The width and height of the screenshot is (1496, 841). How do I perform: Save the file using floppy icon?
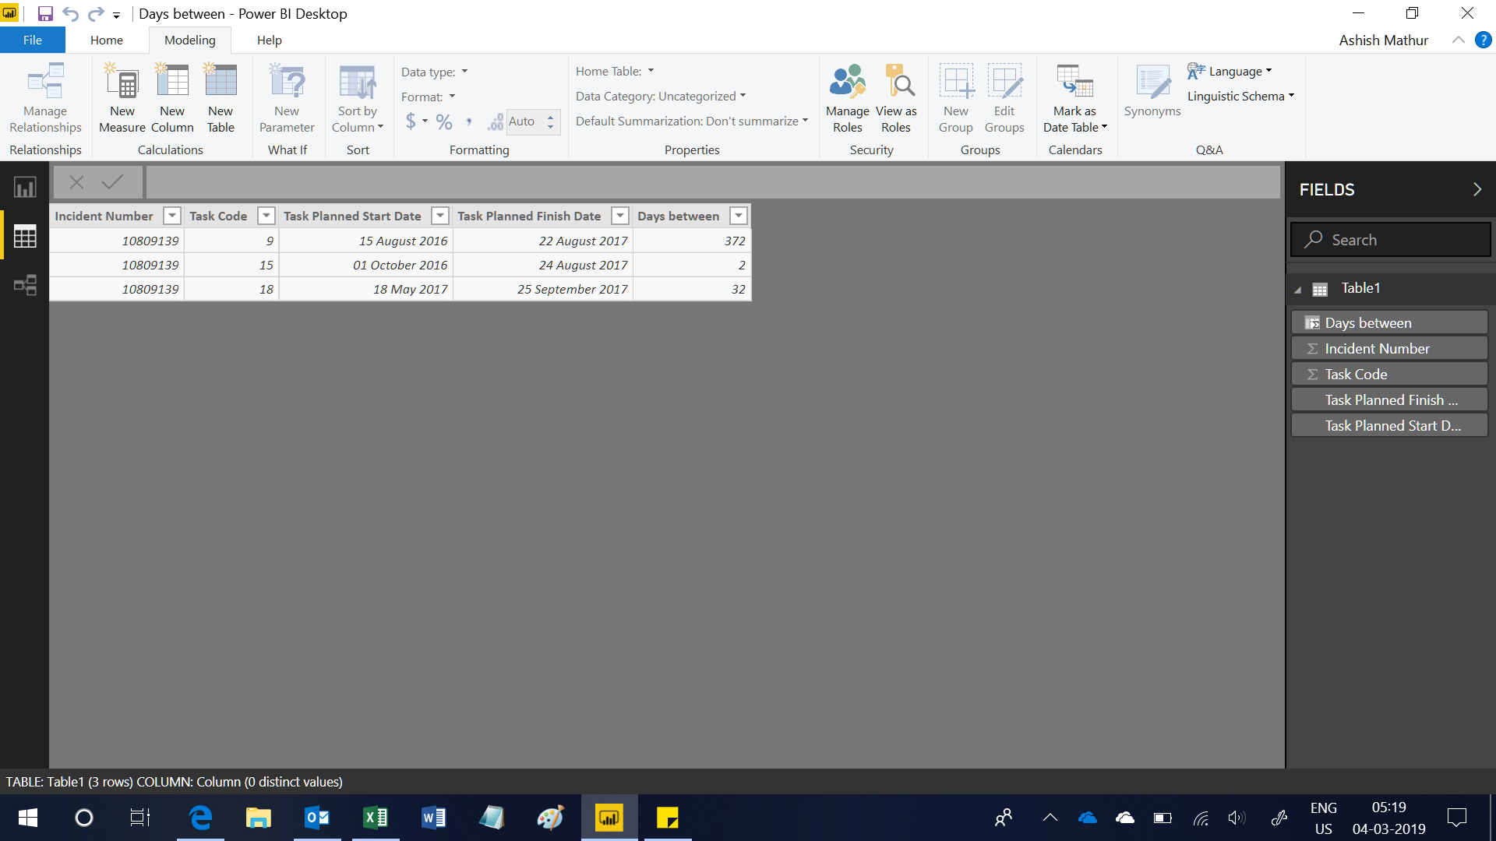(x=45, y=13)
